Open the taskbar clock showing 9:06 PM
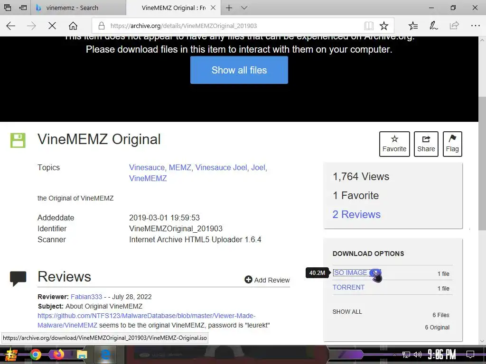486x364 pixels. pyautogui.click(x=442, y=355)
